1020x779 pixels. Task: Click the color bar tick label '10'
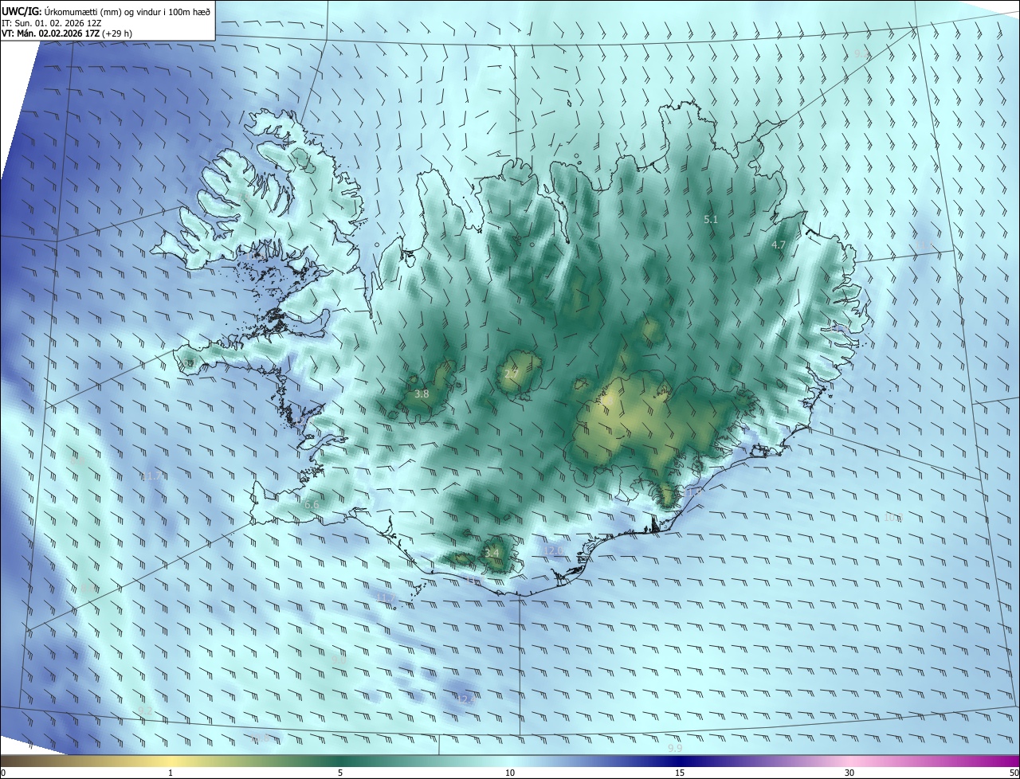click(x=510, y=773)
